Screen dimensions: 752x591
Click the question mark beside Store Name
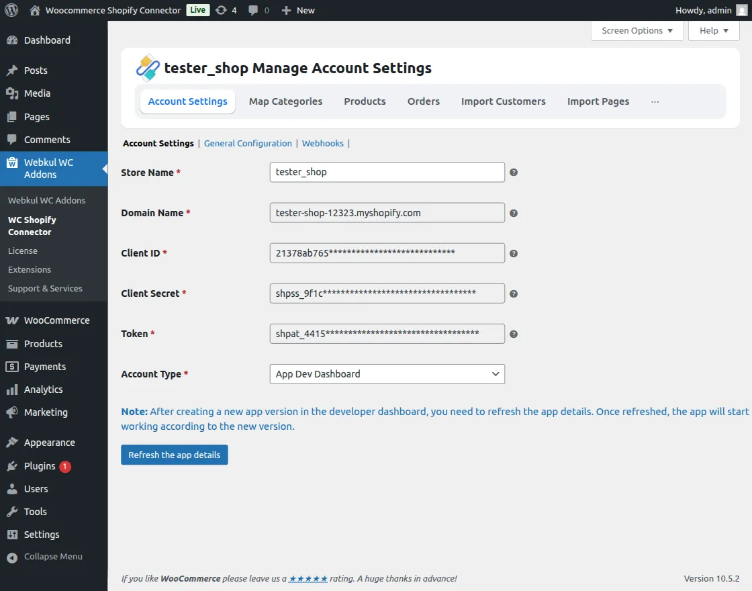pos(514,173)
